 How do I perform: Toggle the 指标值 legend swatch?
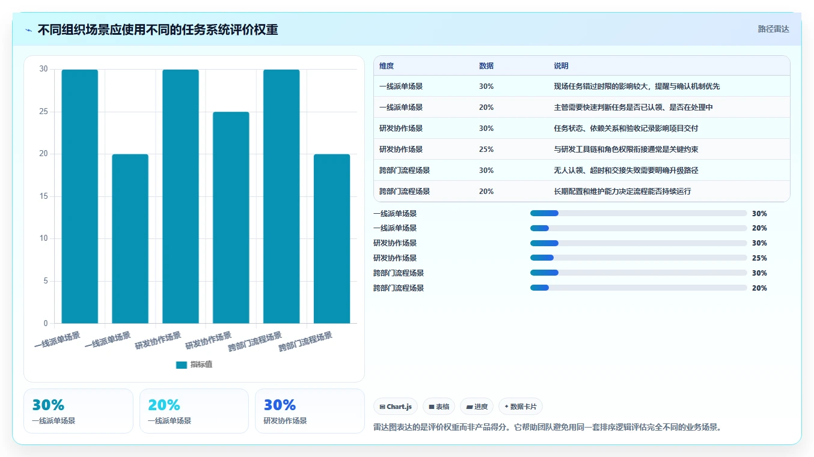coord(182,365)
